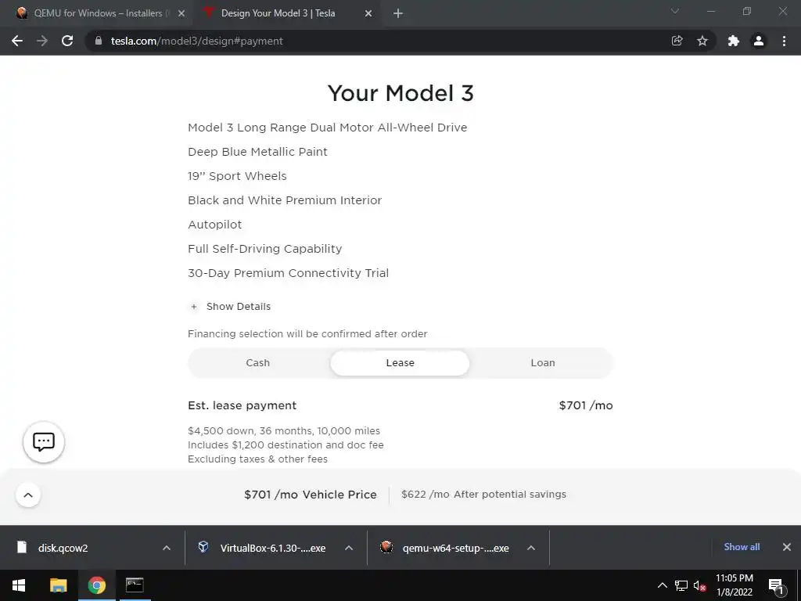This screenshot has height=601, width=801.
Task: Click 30-Day Premium Connectivity Trial text
Action: tap(288, 273)
